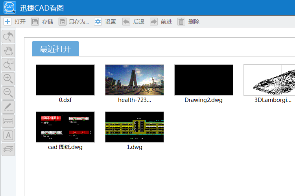Select the hand pan tool

pyautogui.click(x=8, y=51)
